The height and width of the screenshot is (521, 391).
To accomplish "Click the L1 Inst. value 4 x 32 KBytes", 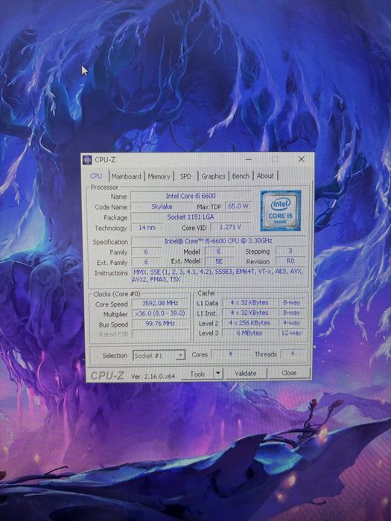I will point(249,313).
